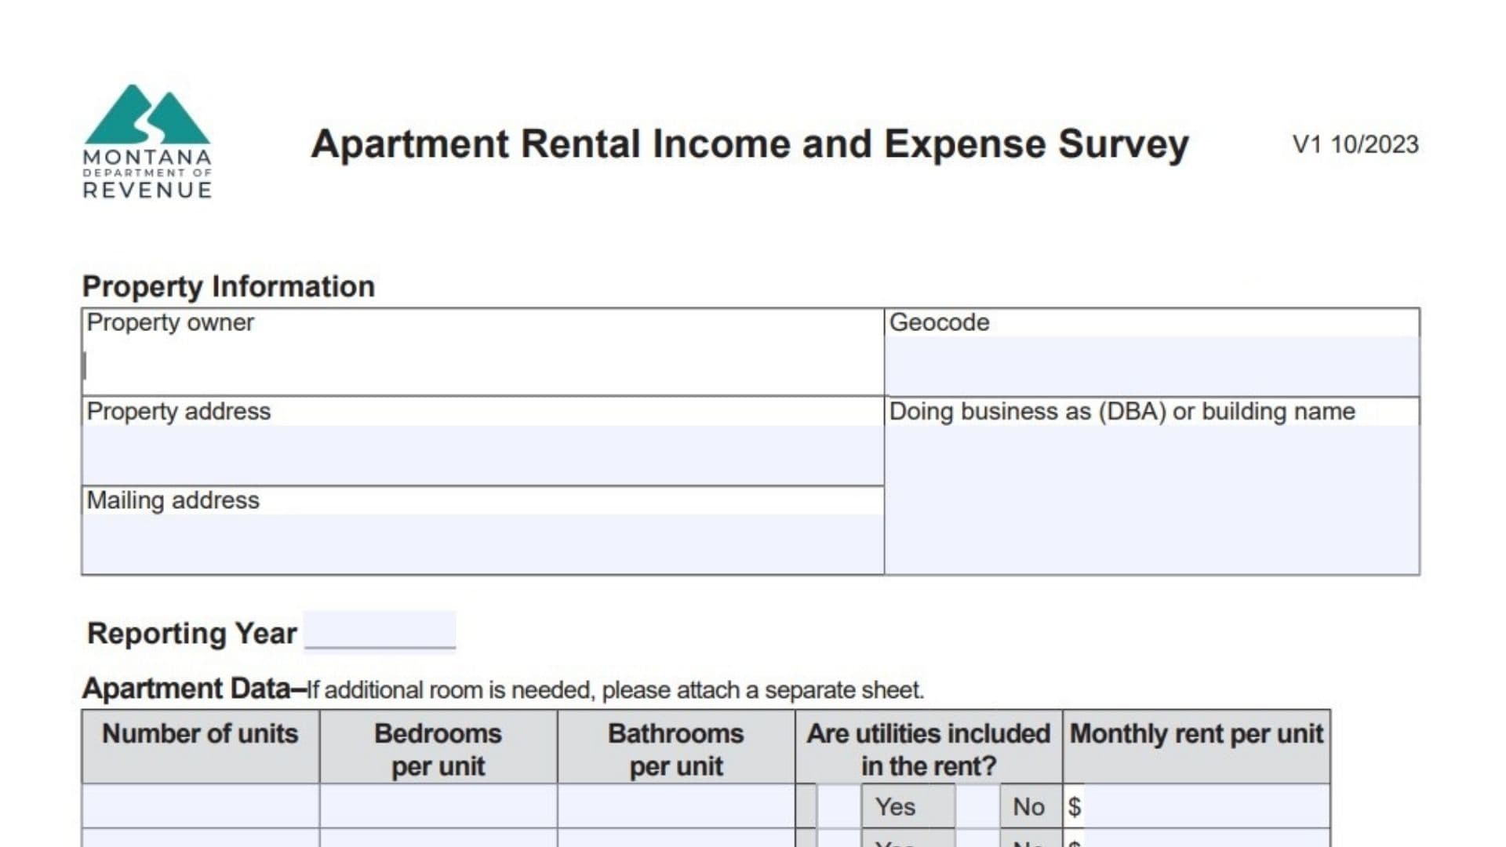This screenshot has height=847, width=1506.
Task: Select the dollar sign in the first rent row
Action: (x=1076, y=806)
